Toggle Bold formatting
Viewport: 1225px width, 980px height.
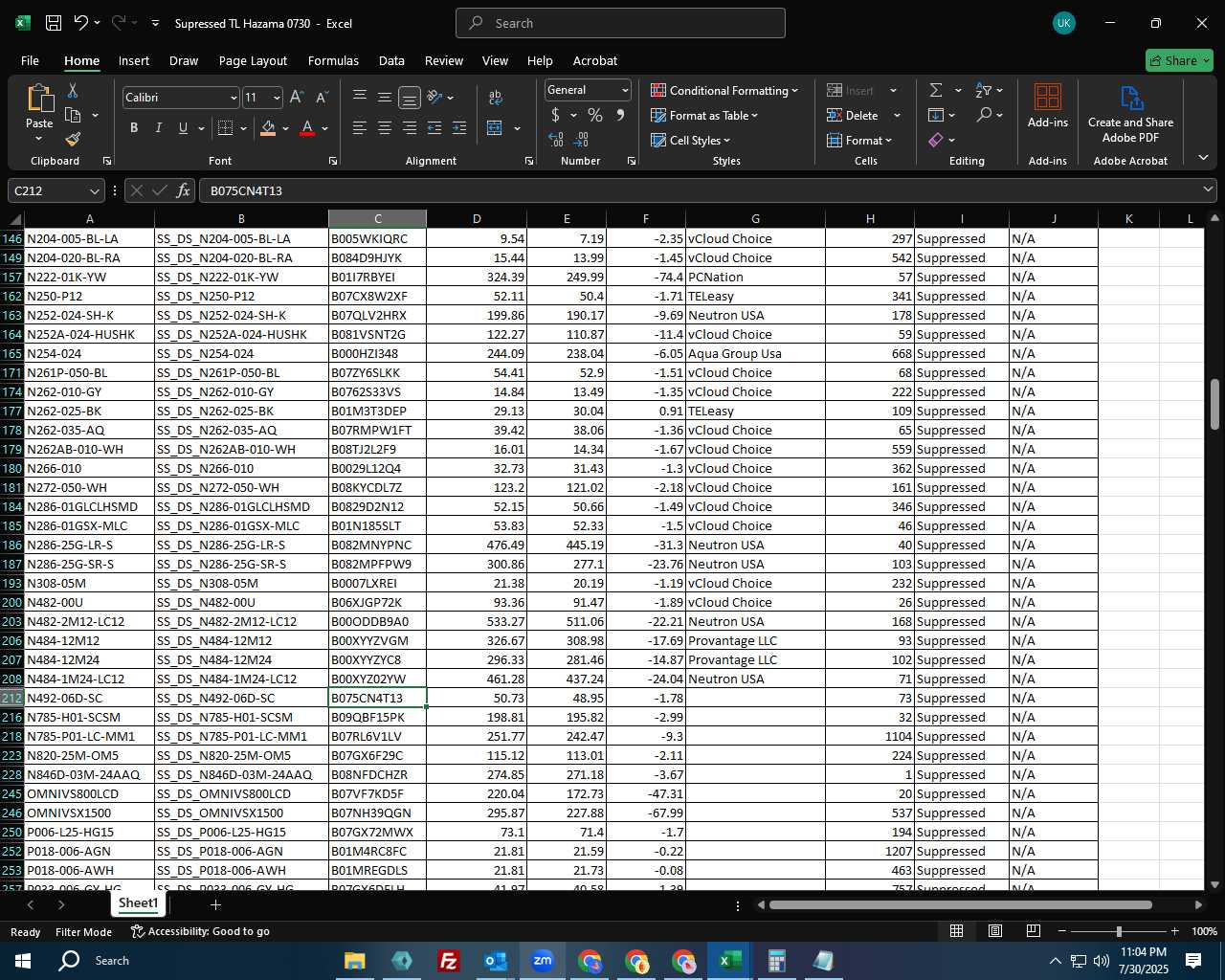click(x=134, y=128)
